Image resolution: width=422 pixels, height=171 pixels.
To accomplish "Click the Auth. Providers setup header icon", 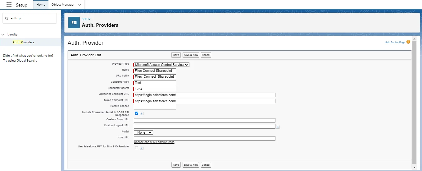I will [x=74, y=22].
